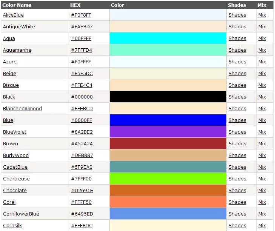Image resolution: width=275 pixels, height=231 pixels.
Task: Follow the #5F9EA0 hex link
Action: click(x=82, y=167)
